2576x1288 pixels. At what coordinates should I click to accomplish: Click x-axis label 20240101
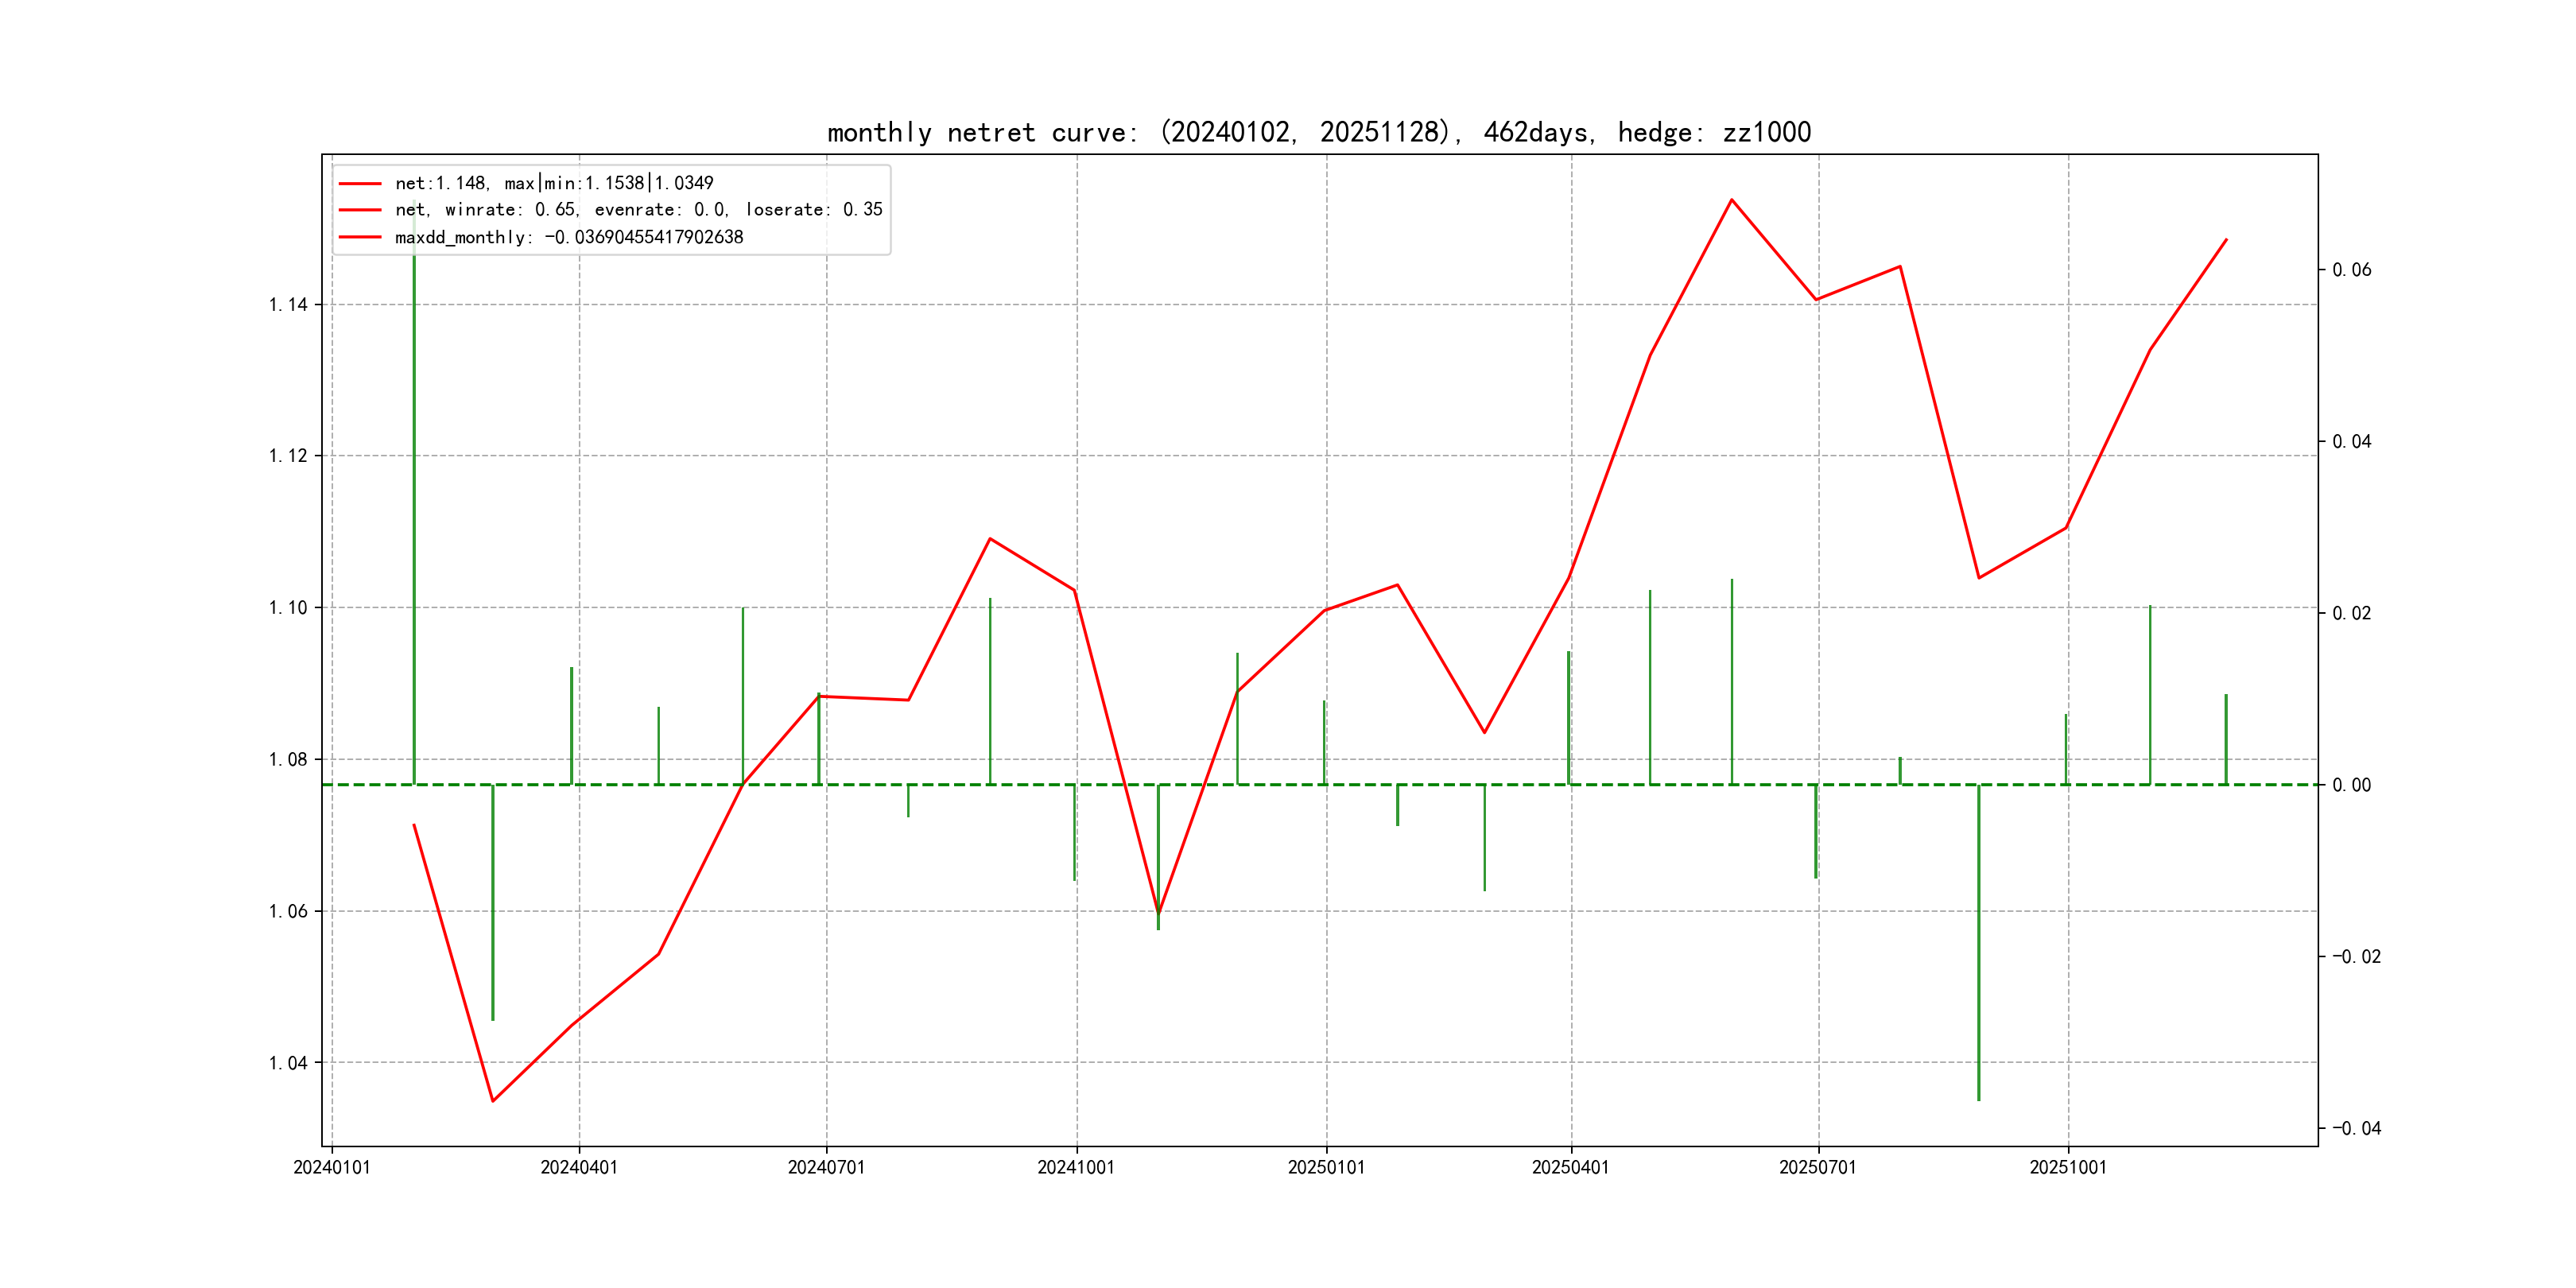332,1167
